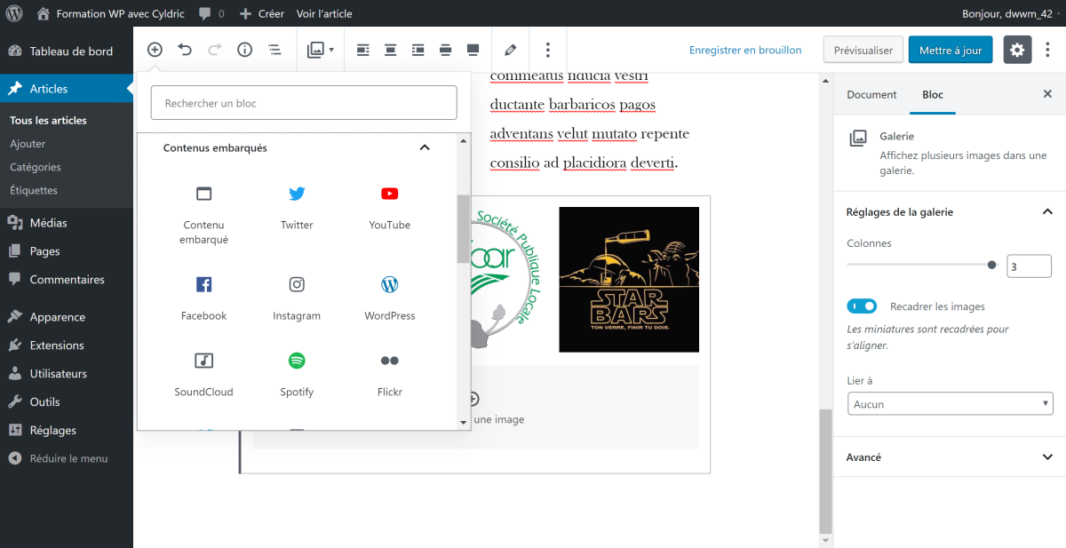Select the Star Bars gallery image
The image size is (1066, 548).
(629, 280)
